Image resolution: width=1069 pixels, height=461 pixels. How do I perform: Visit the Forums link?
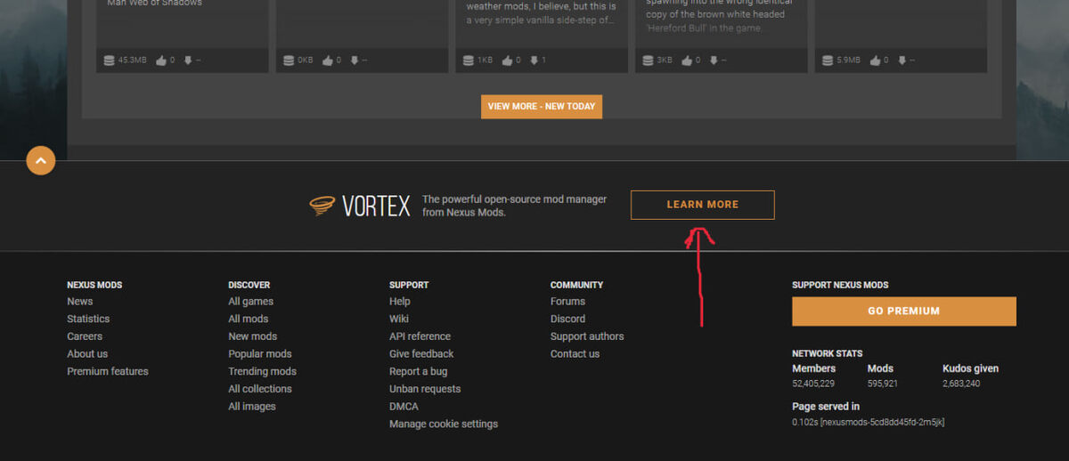click(568, 302)
